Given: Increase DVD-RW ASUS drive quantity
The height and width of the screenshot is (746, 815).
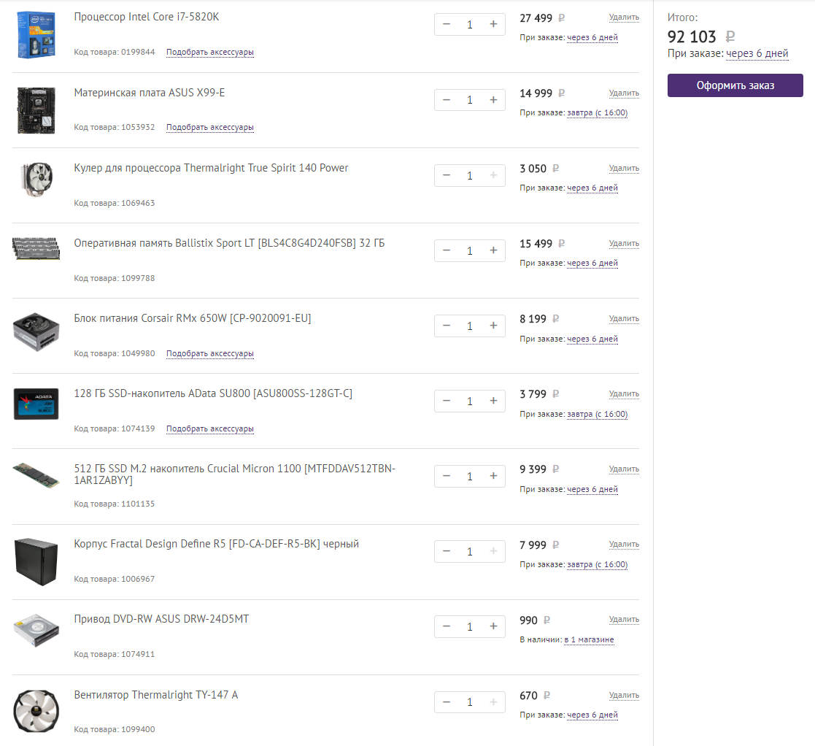Looking at the screenshot, I should [x=493, y=626].
